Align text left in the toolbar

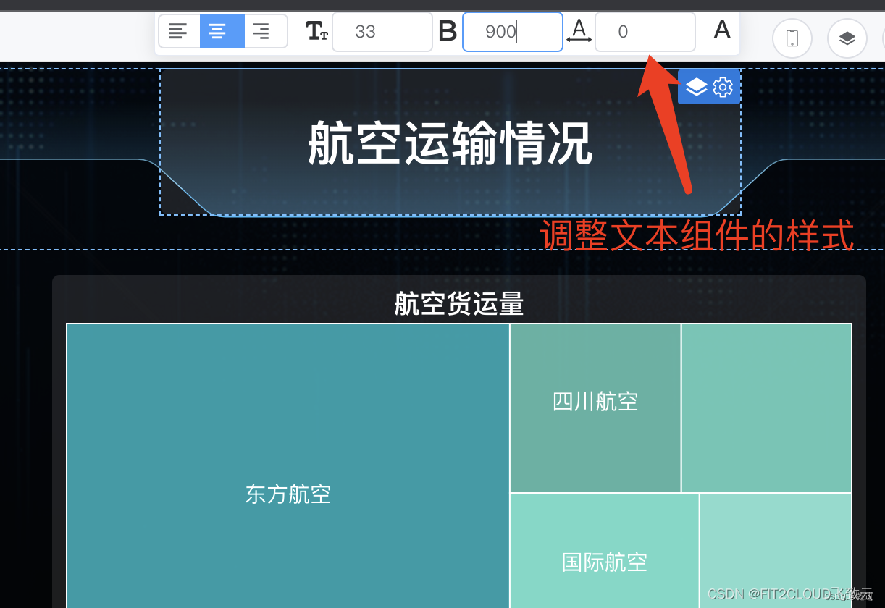179,31
